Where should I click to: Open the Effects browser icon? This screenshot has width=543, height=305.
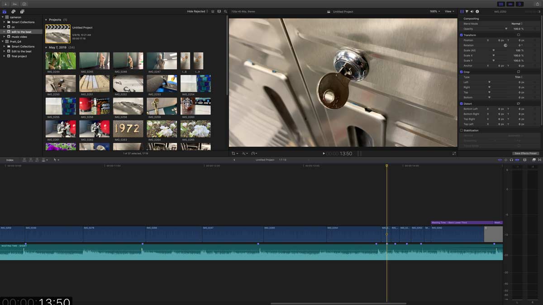click(534, 160)
